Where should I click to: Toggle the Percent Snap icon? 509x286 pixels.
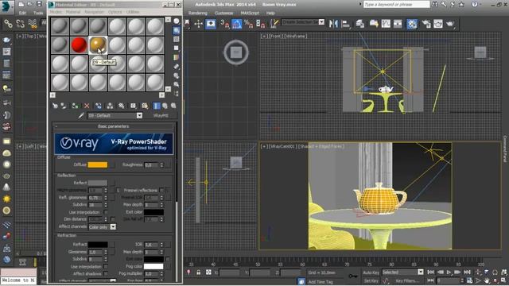[x=249, y=24]
